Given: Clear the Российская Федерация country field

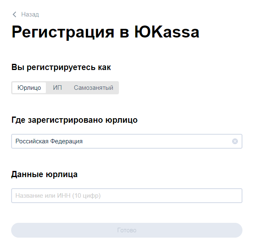Looking at the screenshot, I should point(235,141).
